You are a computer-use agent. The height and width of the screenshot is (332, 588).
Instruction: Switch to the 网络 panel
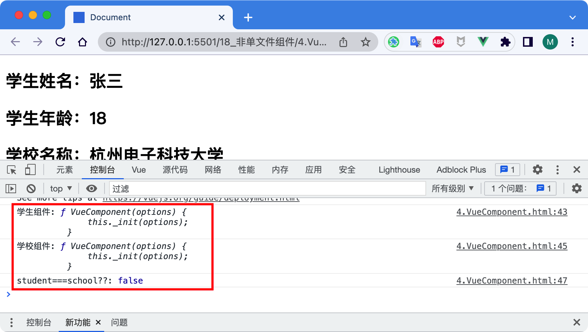(213, 170)
